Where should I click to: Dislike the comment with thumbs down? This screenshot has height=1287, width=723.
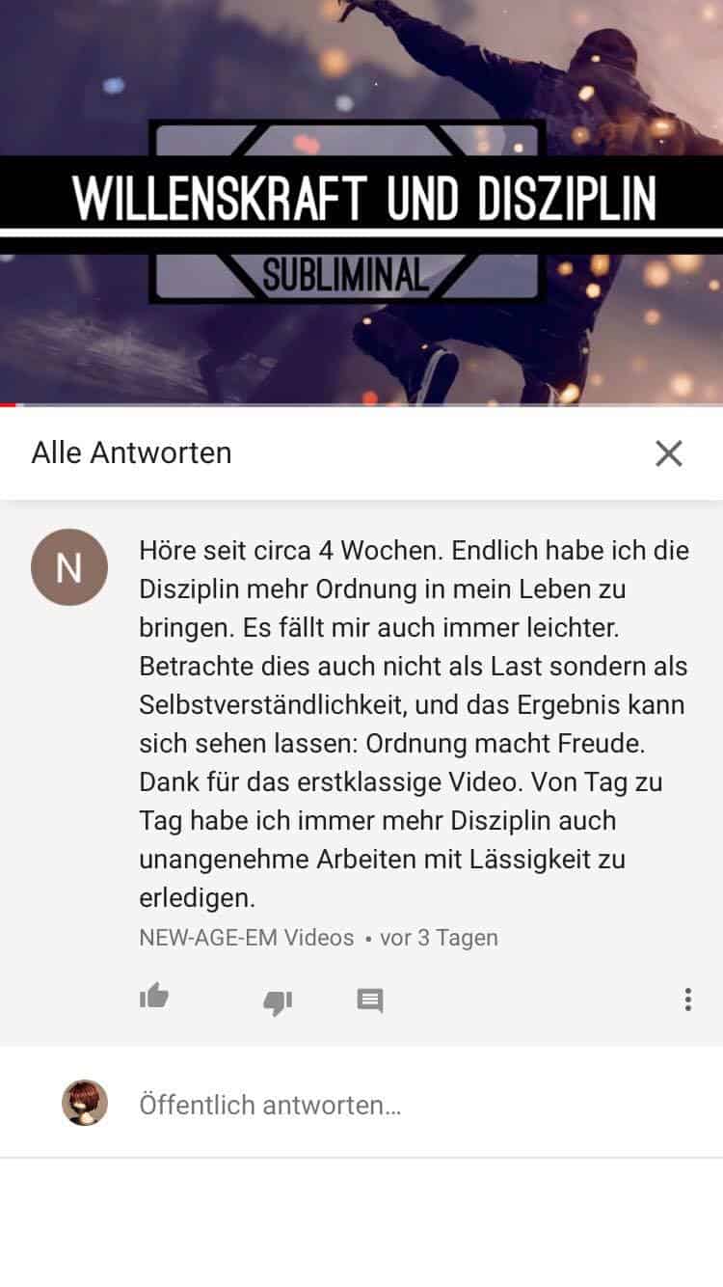(278, 1001)
